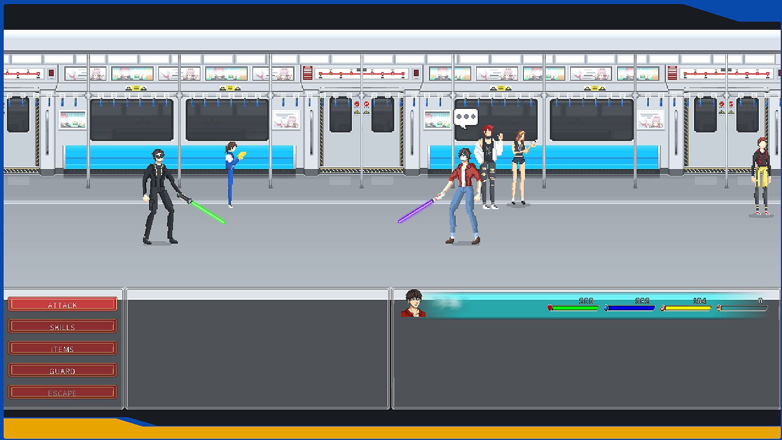Screen dimensions: 782x440
Task: Open the ITEMS command menu
Action: coord(62,348)
